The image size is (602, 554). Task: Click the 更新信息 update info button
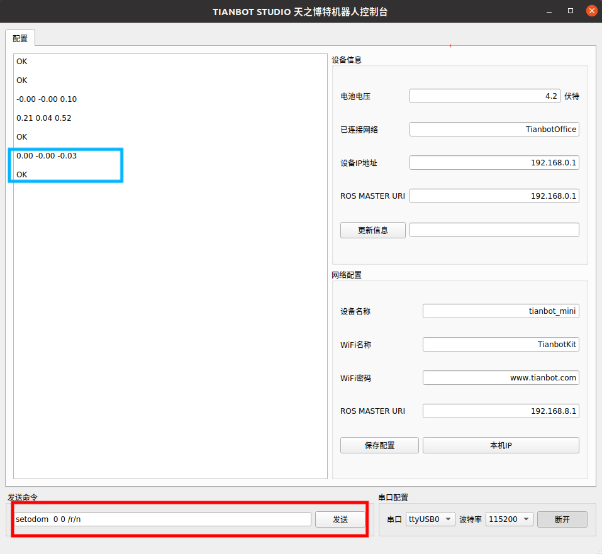pos(372,230)
